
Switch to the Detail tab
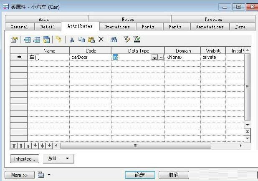pos(48,27)
